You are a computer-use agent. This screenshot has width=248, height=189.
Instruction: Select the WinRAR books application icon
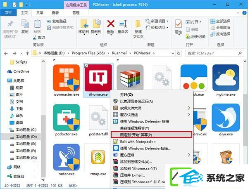tap(130, 77)
